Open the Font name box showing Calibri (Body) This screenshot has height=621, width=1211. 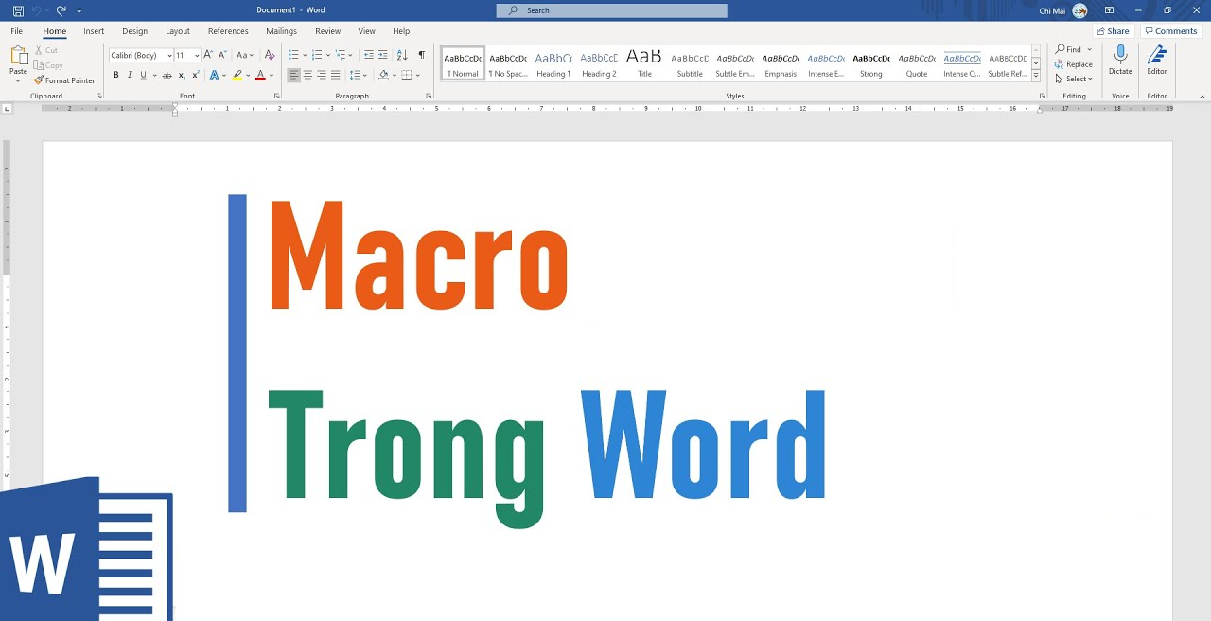[x=141, y=55]
